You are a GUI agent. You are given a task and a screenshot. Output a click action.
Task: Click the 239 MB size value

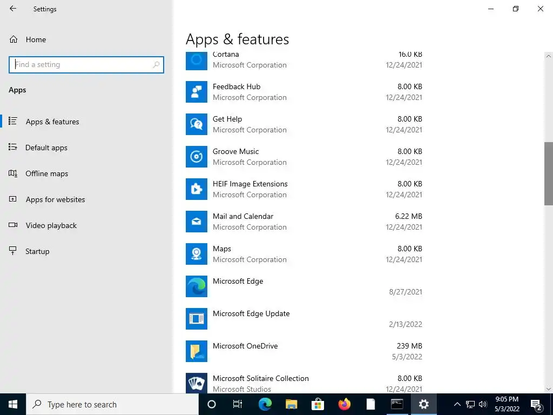click(409, 346)
